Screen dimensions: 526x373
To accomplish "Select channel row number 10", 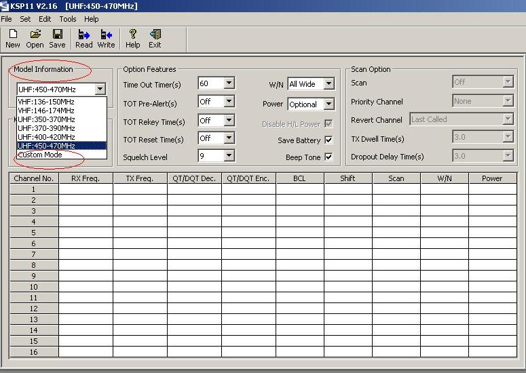I will coord(34,287).
